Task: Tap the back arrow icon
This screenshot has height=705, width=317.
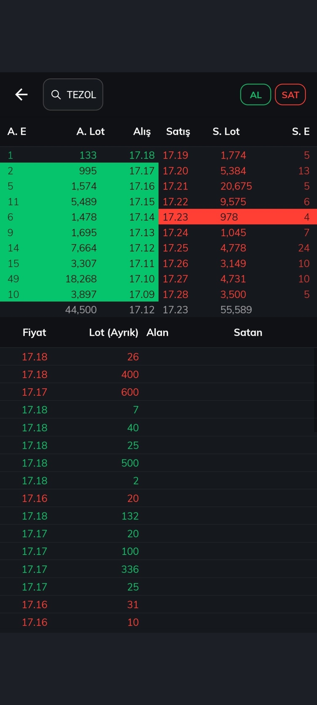Action: [x=21, y=95]
